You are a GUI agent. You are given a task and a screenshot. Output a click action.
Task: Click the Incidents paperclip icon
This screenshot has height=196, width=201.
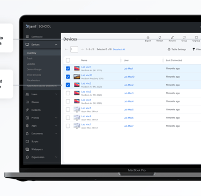(27, 110)
